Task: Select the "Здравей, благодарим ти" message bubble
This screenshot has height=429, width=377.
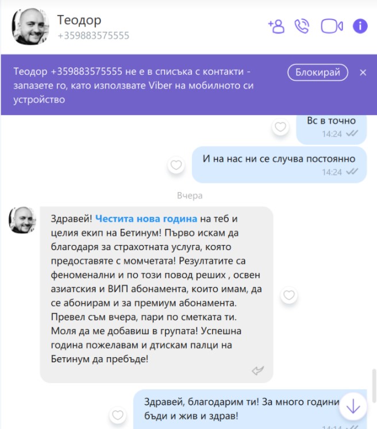Action: point(250,409)
